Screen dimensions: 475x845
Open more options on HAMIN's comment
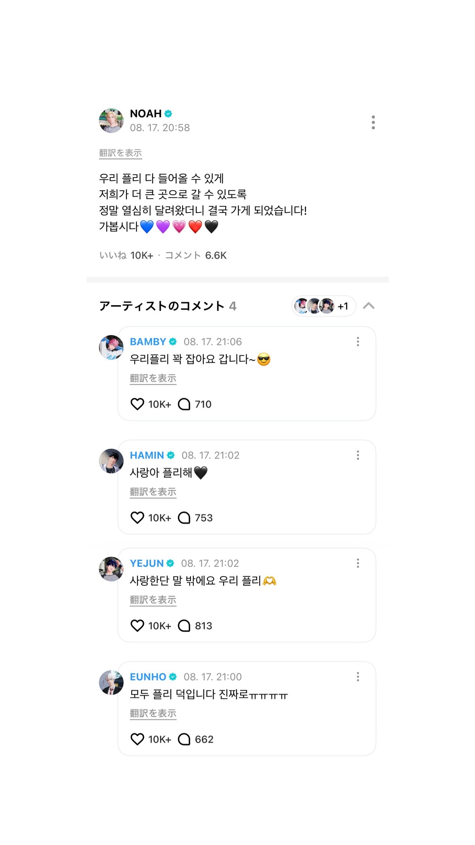click(358, 456)
